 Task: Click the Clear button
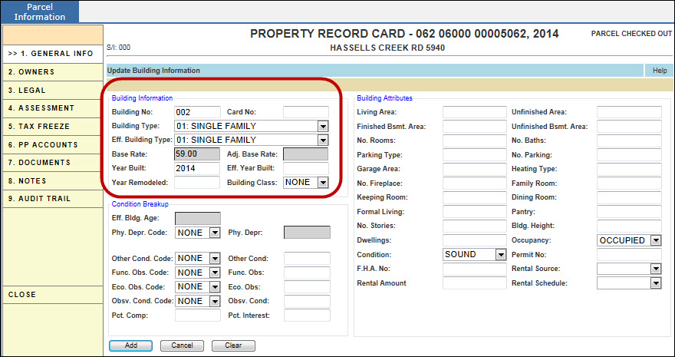point(233,345)
